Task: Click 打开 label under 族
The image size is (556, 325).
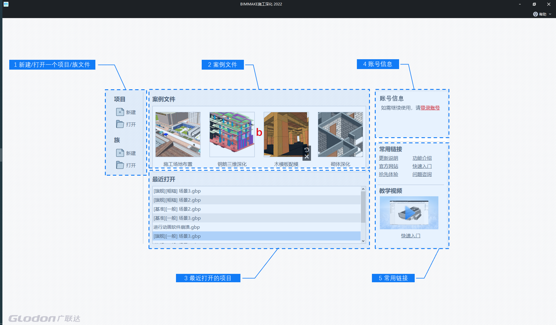Action: [x=131, y=165]
